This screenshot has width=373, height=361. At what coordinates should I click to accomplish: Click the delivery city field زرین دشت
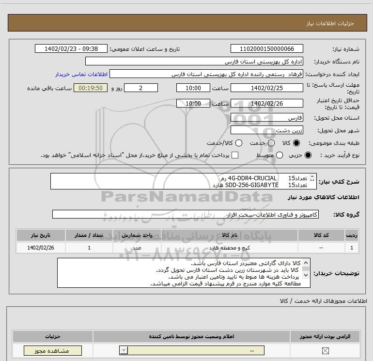coord(266,130)
